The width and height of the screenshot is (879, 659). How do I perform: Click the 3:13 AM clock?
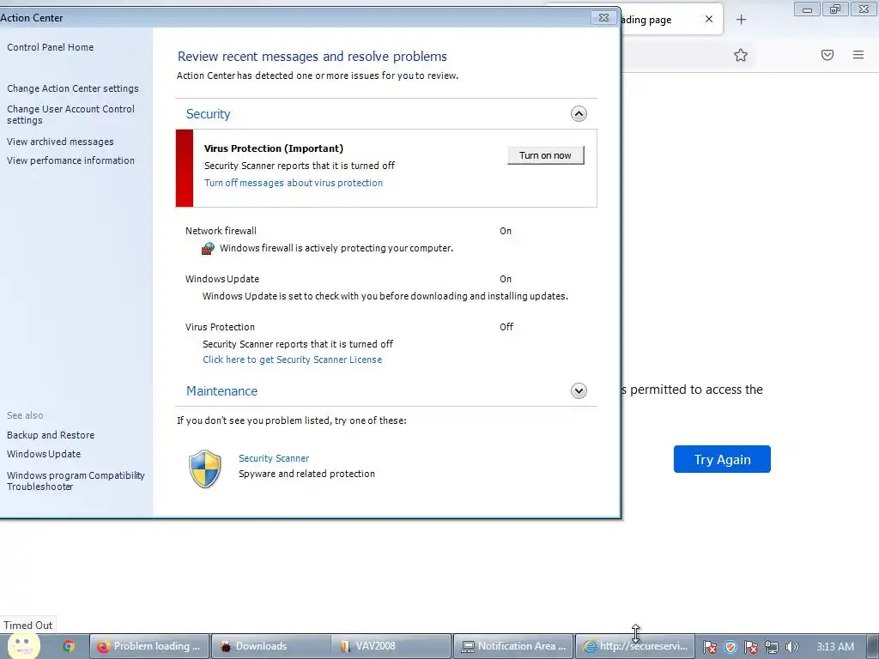835,647
